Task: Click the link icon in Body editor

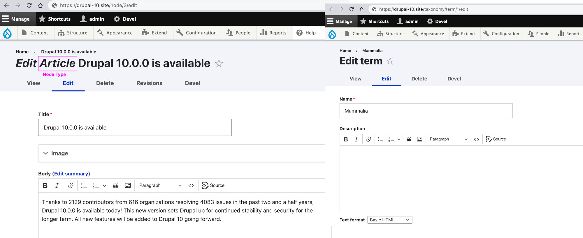Action: (71, 185)
